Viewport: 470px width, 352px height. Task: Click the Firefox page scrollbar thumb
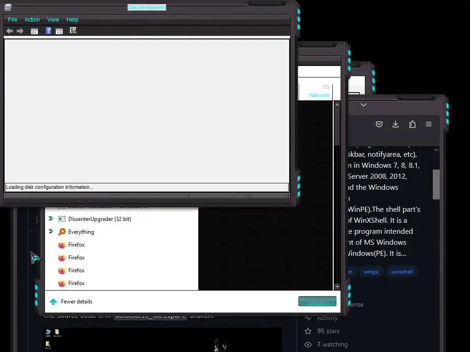click(436, 184)
